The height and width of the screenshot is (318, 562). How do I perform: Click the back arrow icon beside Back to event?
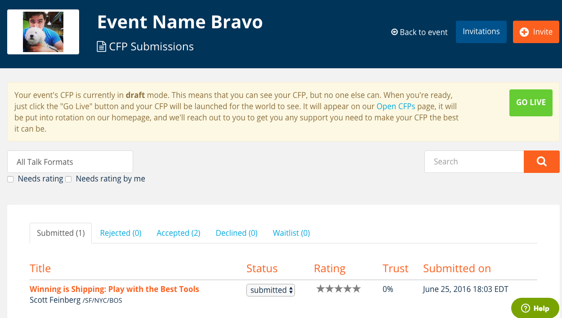[x=394, y=32]
